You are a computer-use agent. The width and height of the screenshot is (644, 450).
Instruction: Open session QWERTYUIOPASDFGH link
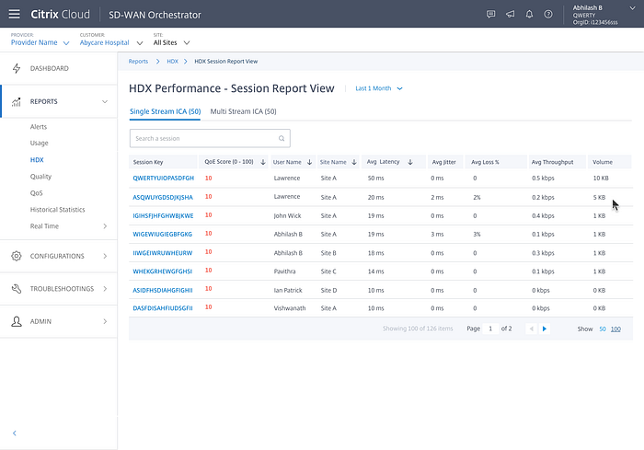coord(163,179)
